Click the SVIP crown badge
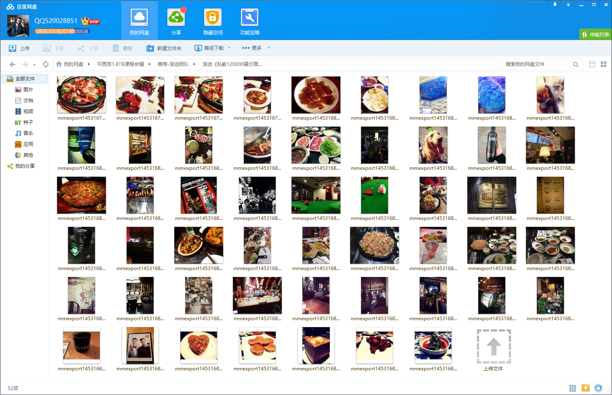612x395 pixels. click(x=90, y=21)
